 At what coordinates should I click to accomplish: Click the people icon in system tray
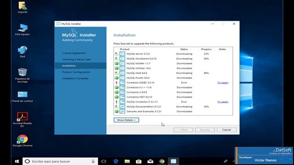tap(226, 161)
